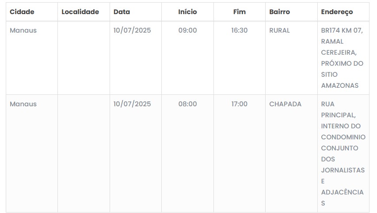Click the Endereço column header
Viewport: 377px width, 213px height.
tap(337, 12)
